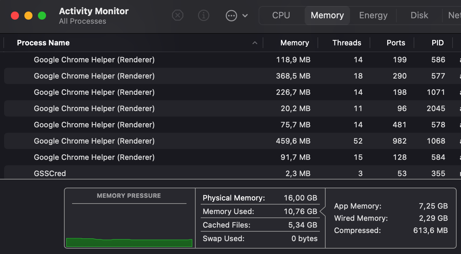Open the Energy tab
461x254 pixels.
click(x=373, y=16)
